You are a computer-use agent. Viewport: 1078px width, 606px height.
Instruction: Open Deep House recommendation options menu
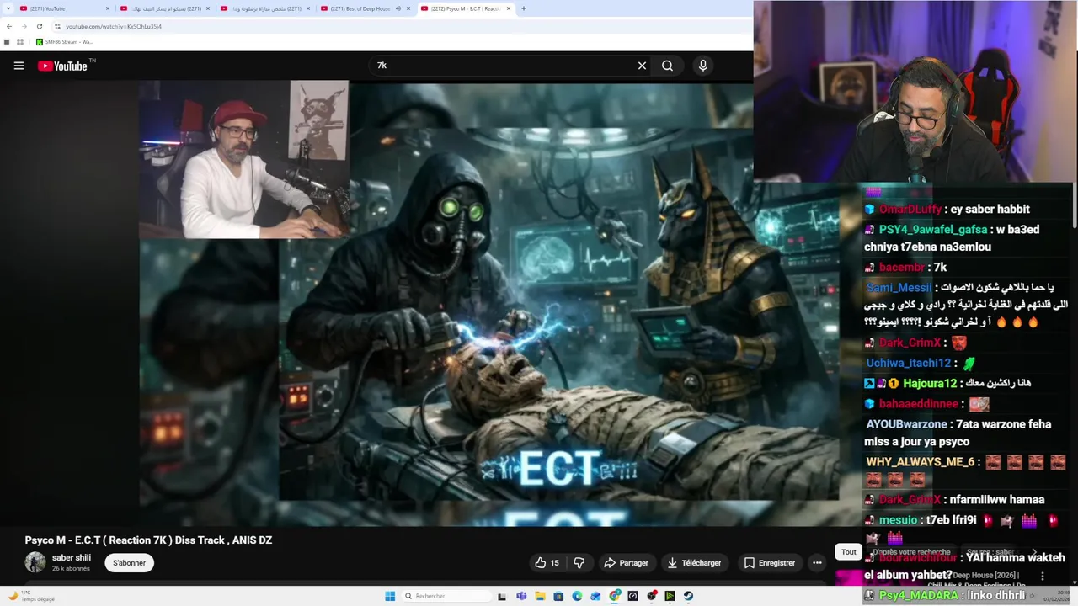click(x=1042, y=577)
